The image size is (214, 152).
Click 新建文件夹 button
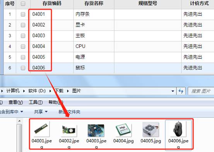[69, 112]
